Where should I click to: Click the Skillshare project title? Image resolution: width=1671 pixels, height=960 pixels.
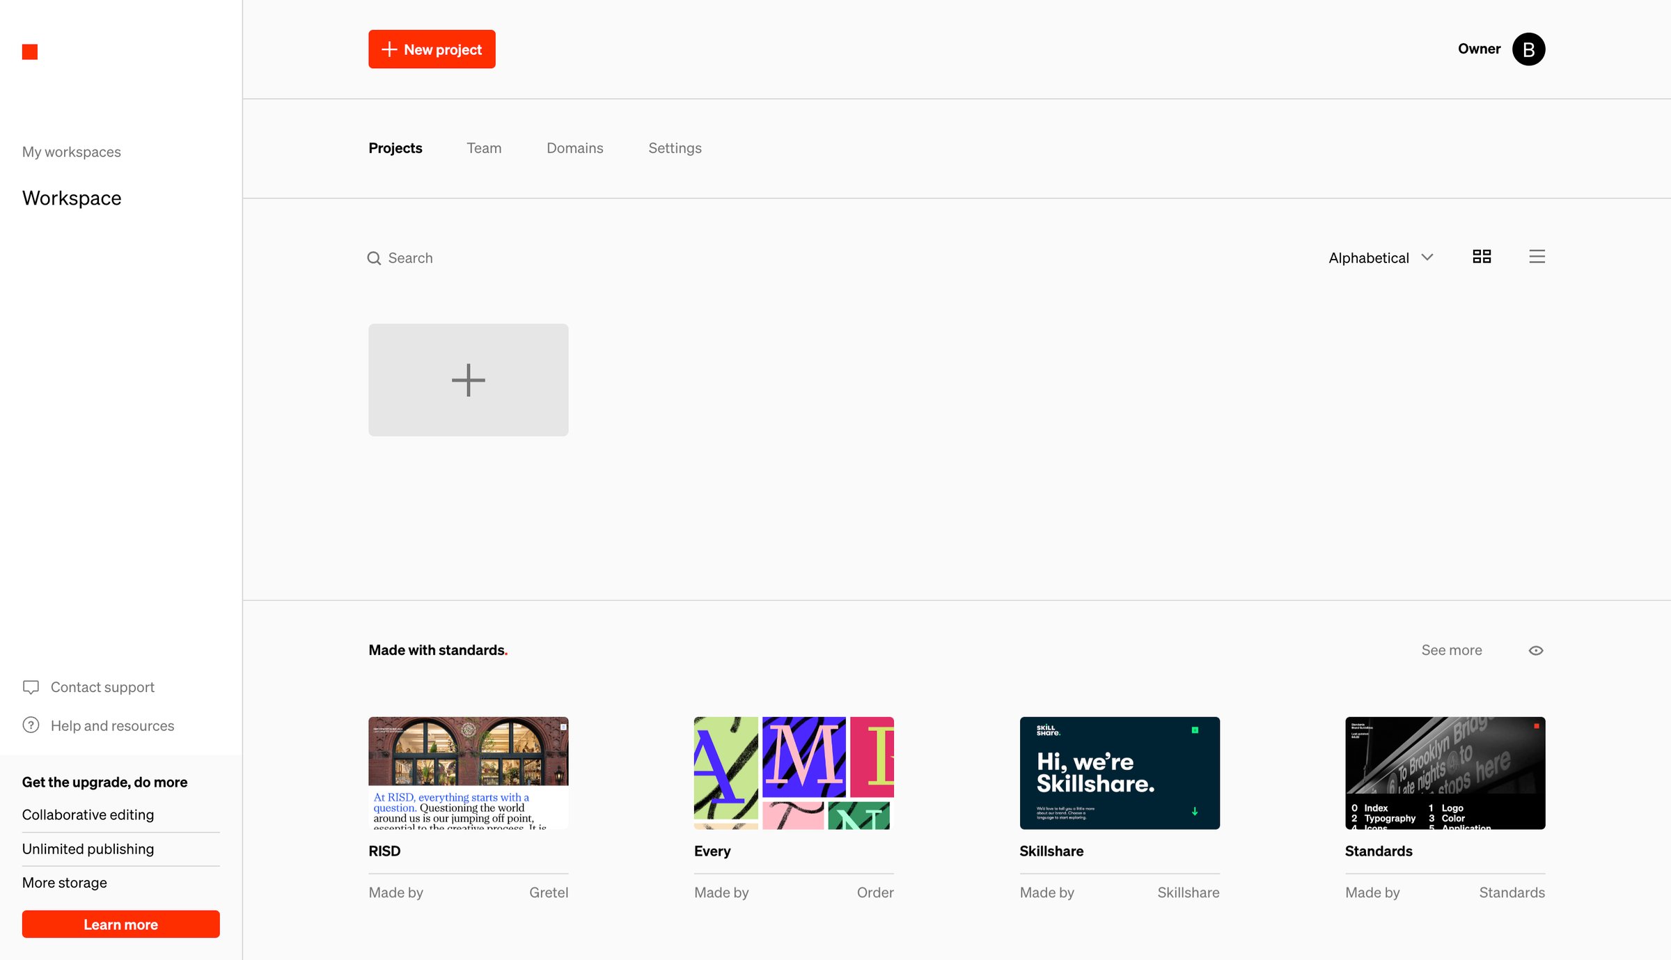[1051, 851]
